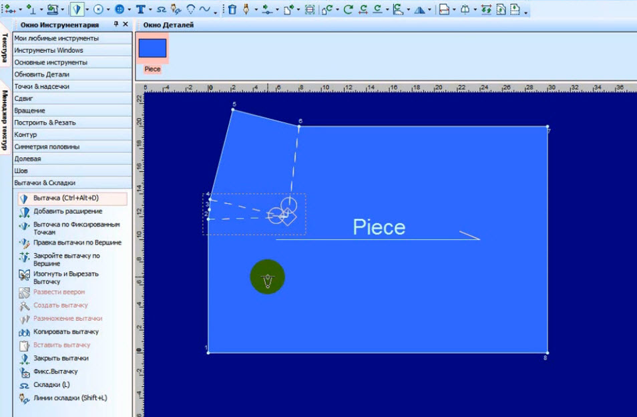Click the rightmost page with green down arrow
637x417 pixels.
click(515, 9)
